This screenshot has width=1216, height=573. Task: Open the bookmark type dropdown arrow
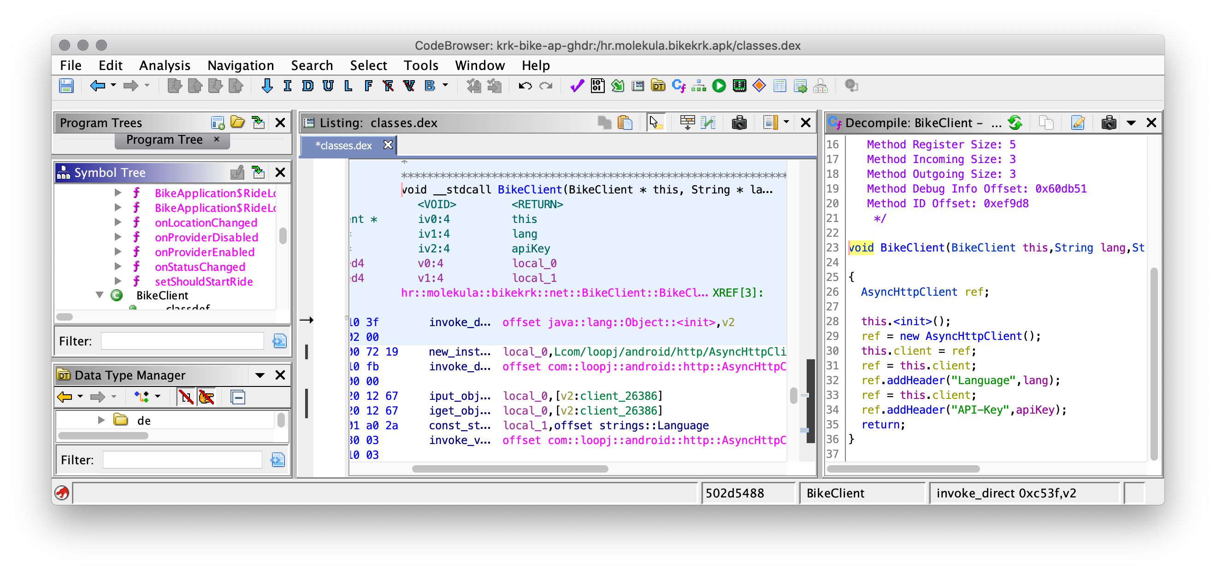point(445,85)
